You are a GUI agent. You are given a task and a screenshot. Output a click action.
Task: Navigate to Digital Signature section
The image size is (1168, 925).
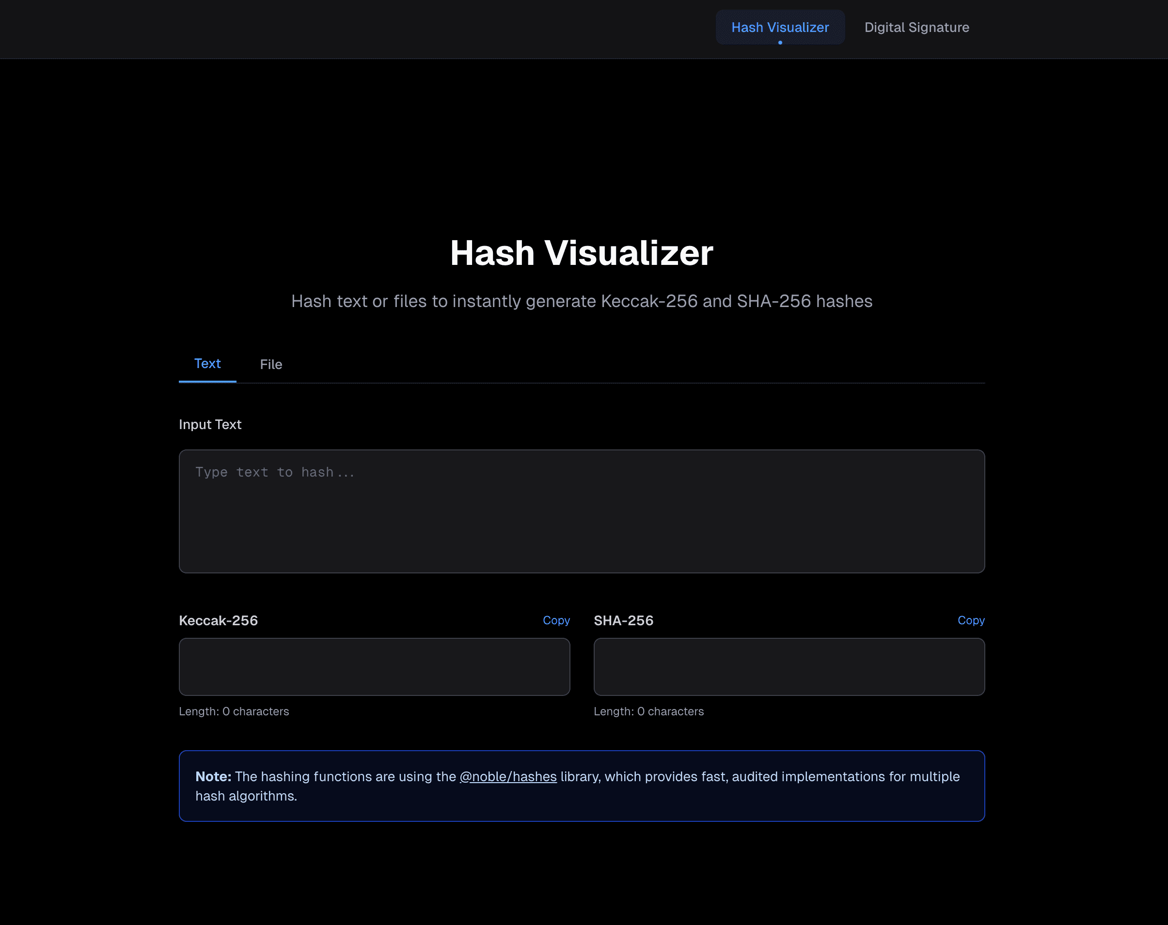coord(916,27)
